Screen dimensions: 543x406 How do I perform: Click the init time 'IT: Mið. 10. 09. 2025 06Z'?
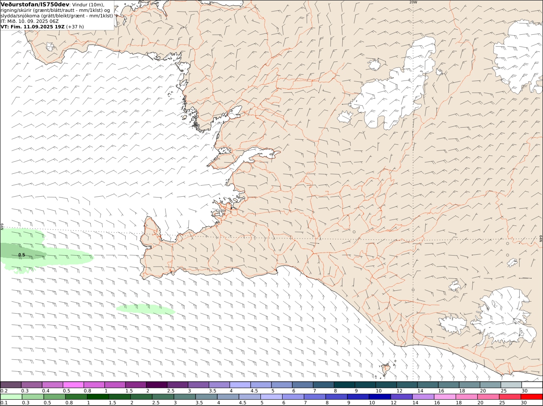pos(30,21)
